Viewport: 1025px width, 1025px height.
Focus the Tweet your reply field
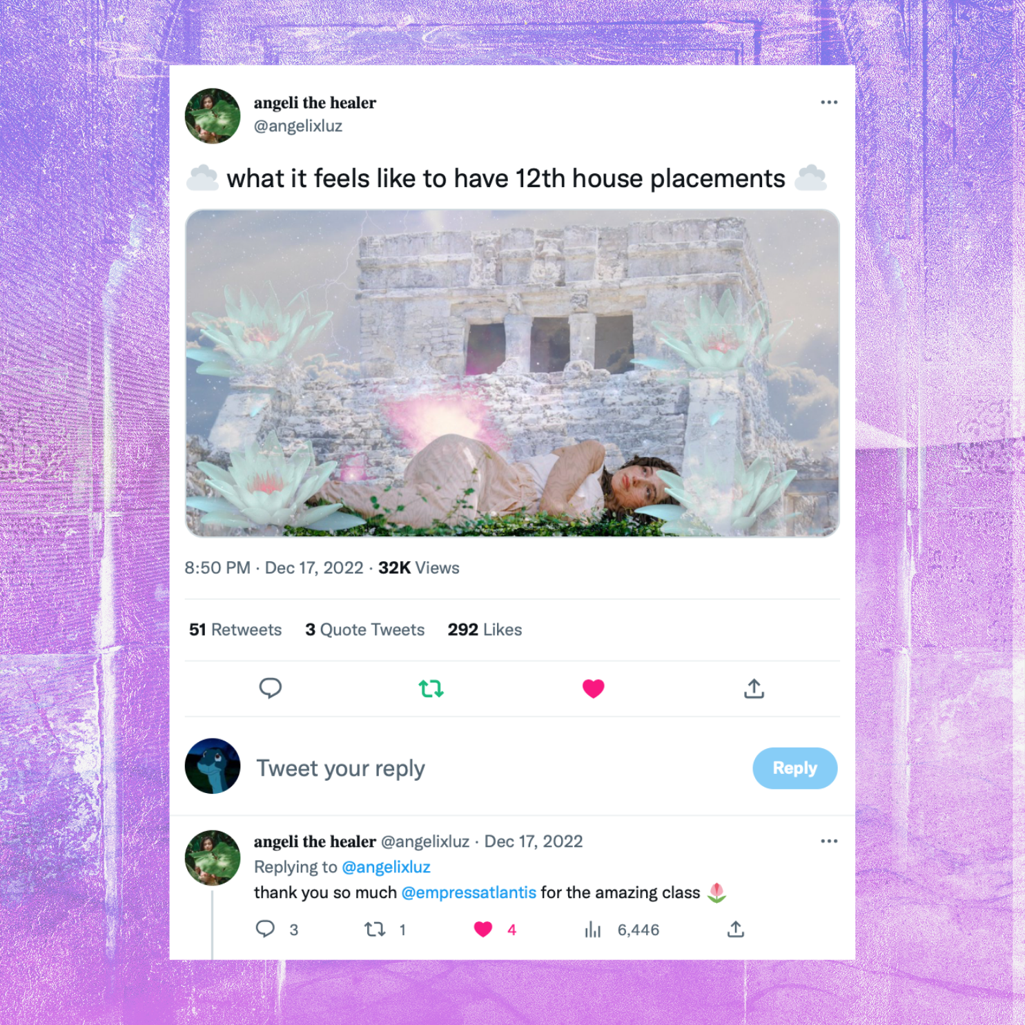(497, 768)
